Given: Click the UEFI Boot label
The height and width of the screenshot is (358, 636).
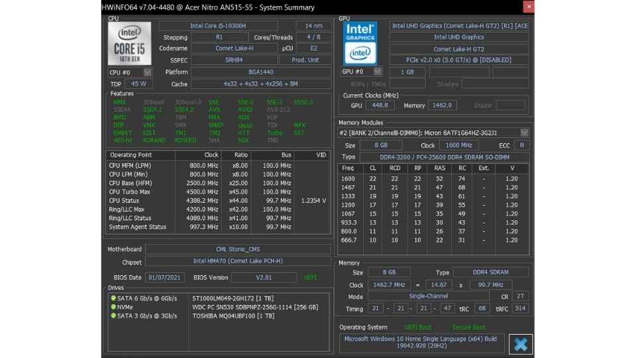Looking at the screenshot, I should [418, 327].
